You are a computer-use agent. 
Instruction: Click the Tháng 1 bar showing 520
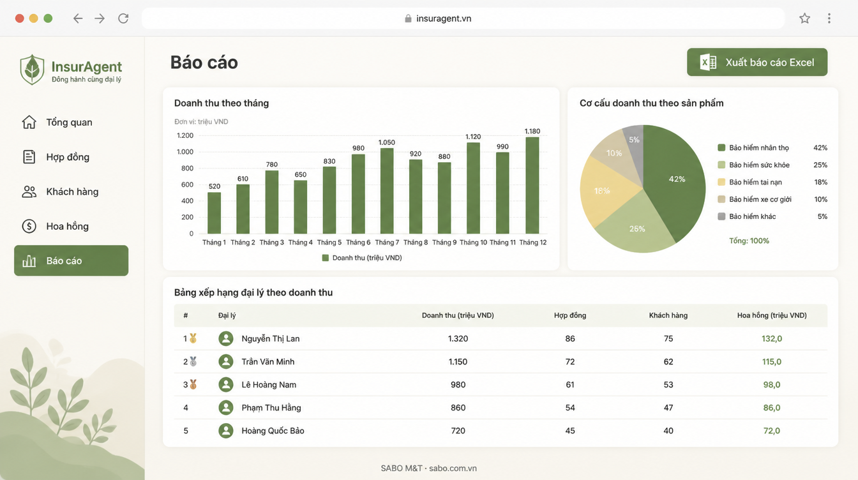point(214,213)
